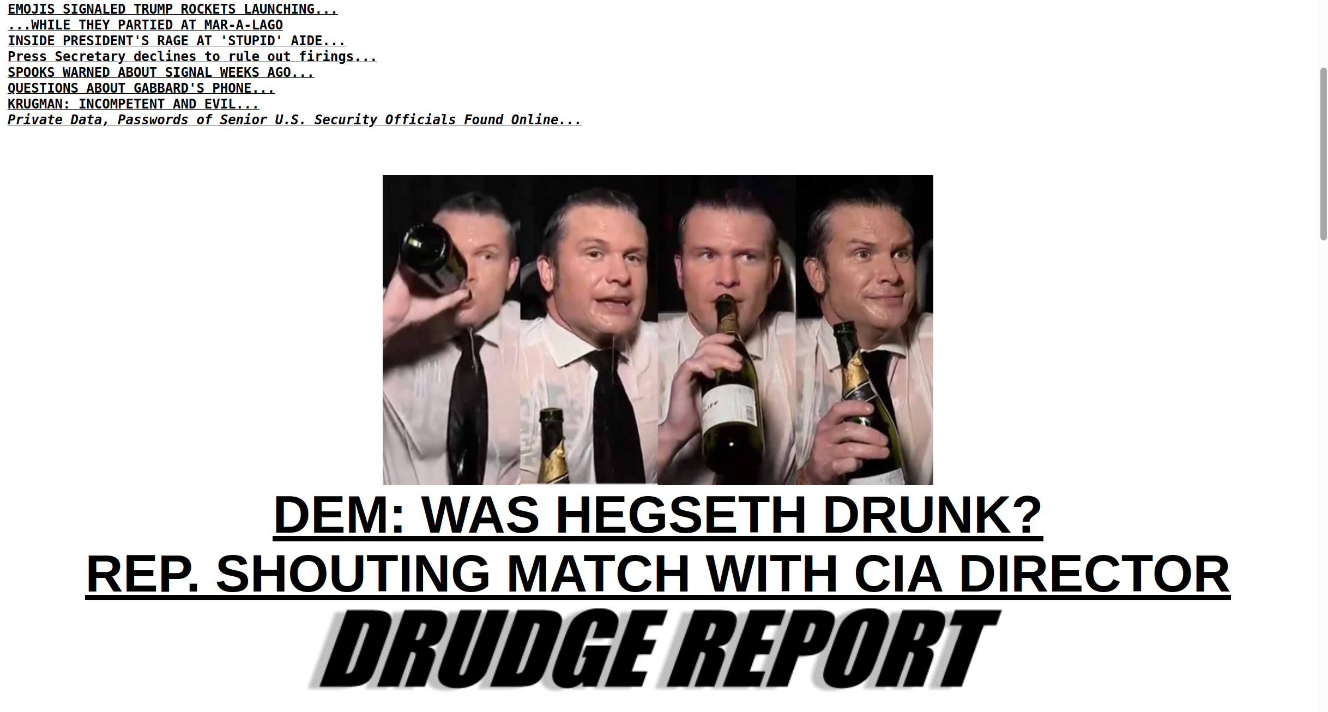This screenshot has width=1328, height=712.
Task: Click the vertical scrollbar thumb
Action: pyautogui.click(x=1323, y=154)
